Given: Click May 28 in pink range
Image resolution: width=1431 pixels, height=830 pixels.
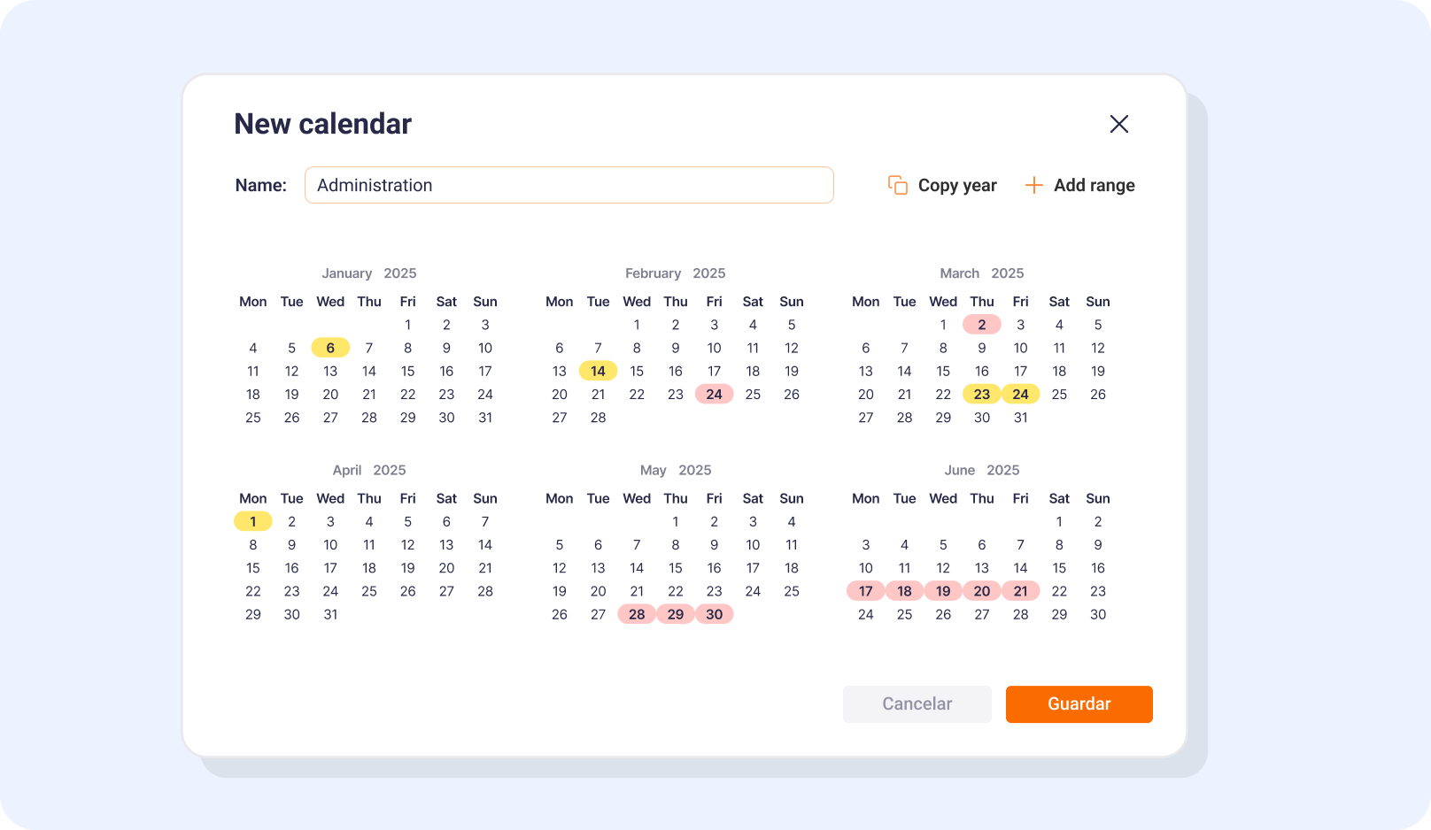Looking at the screenshot, I should [637, 614].
